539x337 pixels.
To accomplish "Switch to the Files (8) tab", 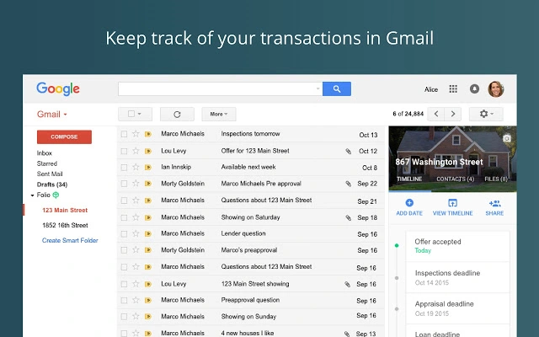I will point(496,179).
